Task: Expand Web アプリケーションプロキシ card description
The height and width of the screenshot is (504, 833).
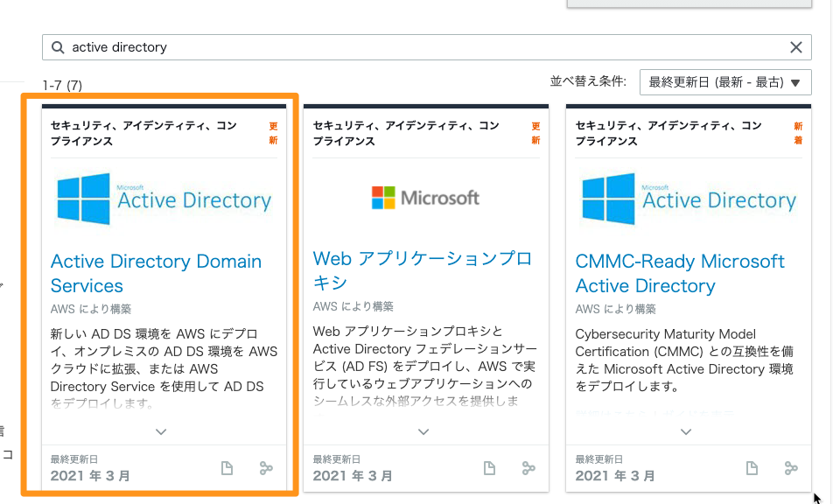Action: coord(423,431)
